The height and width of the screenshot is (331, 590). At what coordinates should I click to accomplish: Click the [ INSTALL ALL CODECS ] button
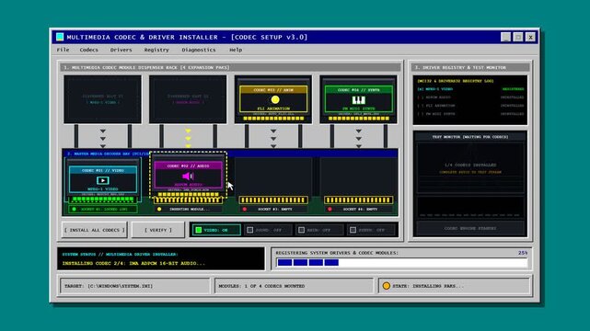point(95,230)
